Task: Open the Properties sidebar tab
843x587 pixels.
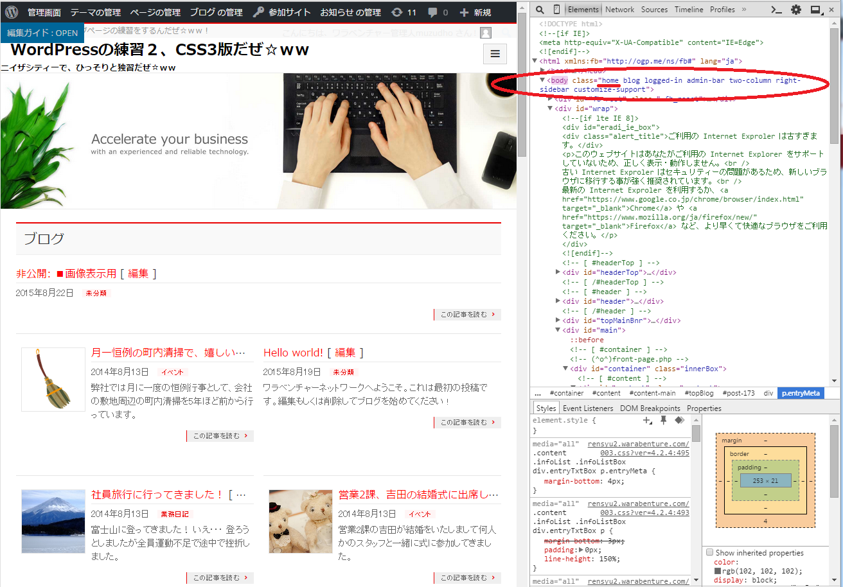Action: click(x=704, y=408)
